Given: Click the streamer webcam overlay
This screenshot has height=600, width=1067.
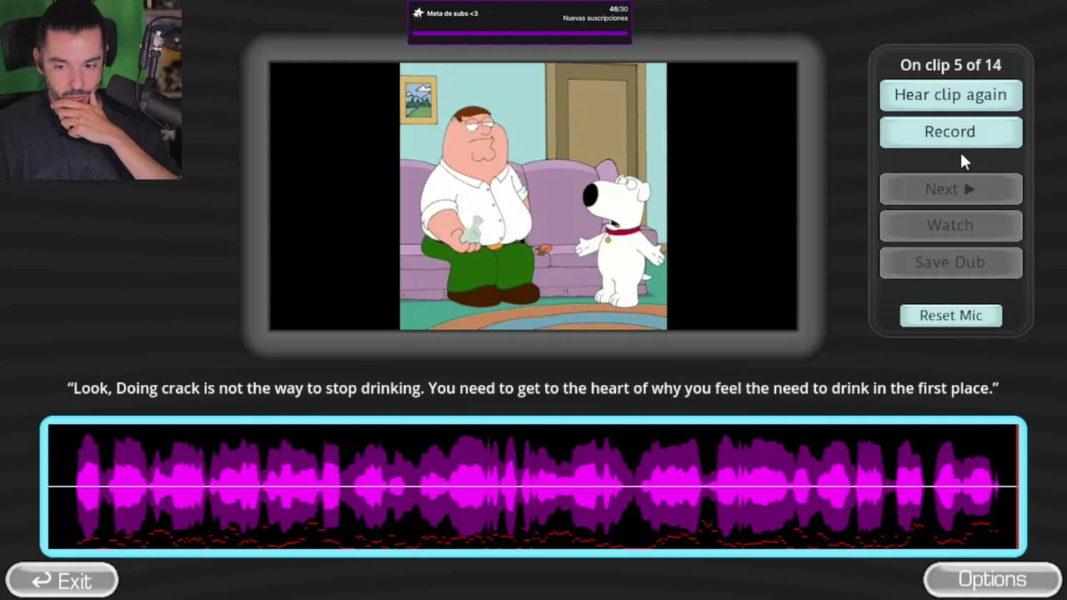Looking at the screenshot, I should [91, 90].
